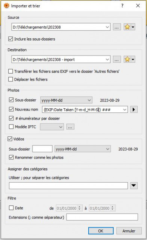This screenshot has width=147, height=240.
Task: Expand Vidéos yyyy-MM-dd format dropdown
Action: click(83, 149)
